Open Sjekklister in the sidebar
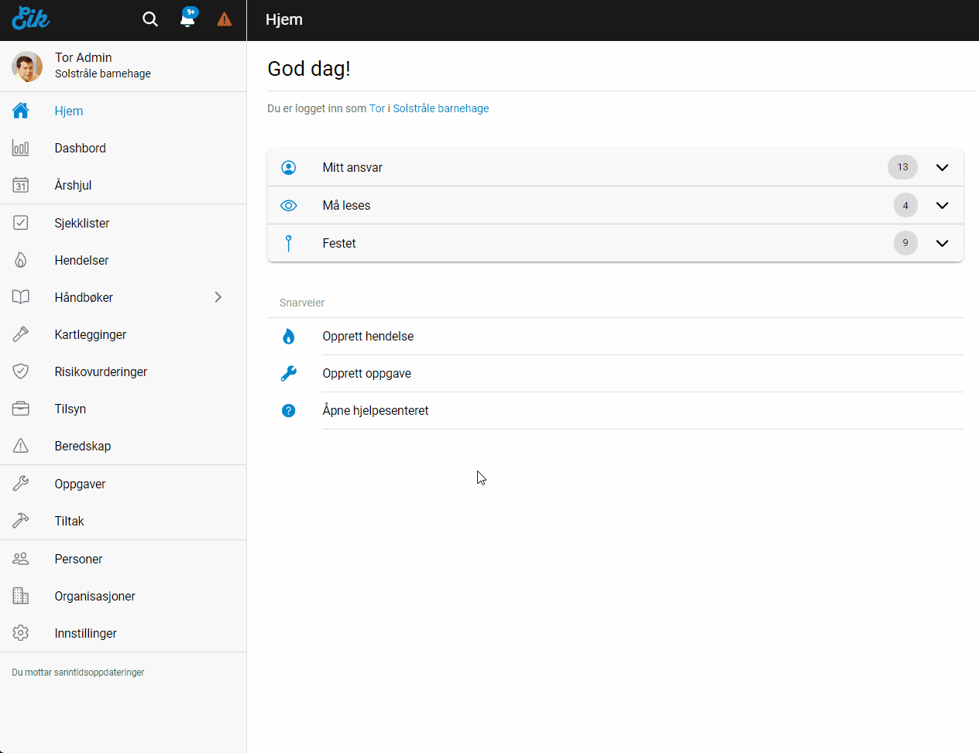 [x=82, y=223]
